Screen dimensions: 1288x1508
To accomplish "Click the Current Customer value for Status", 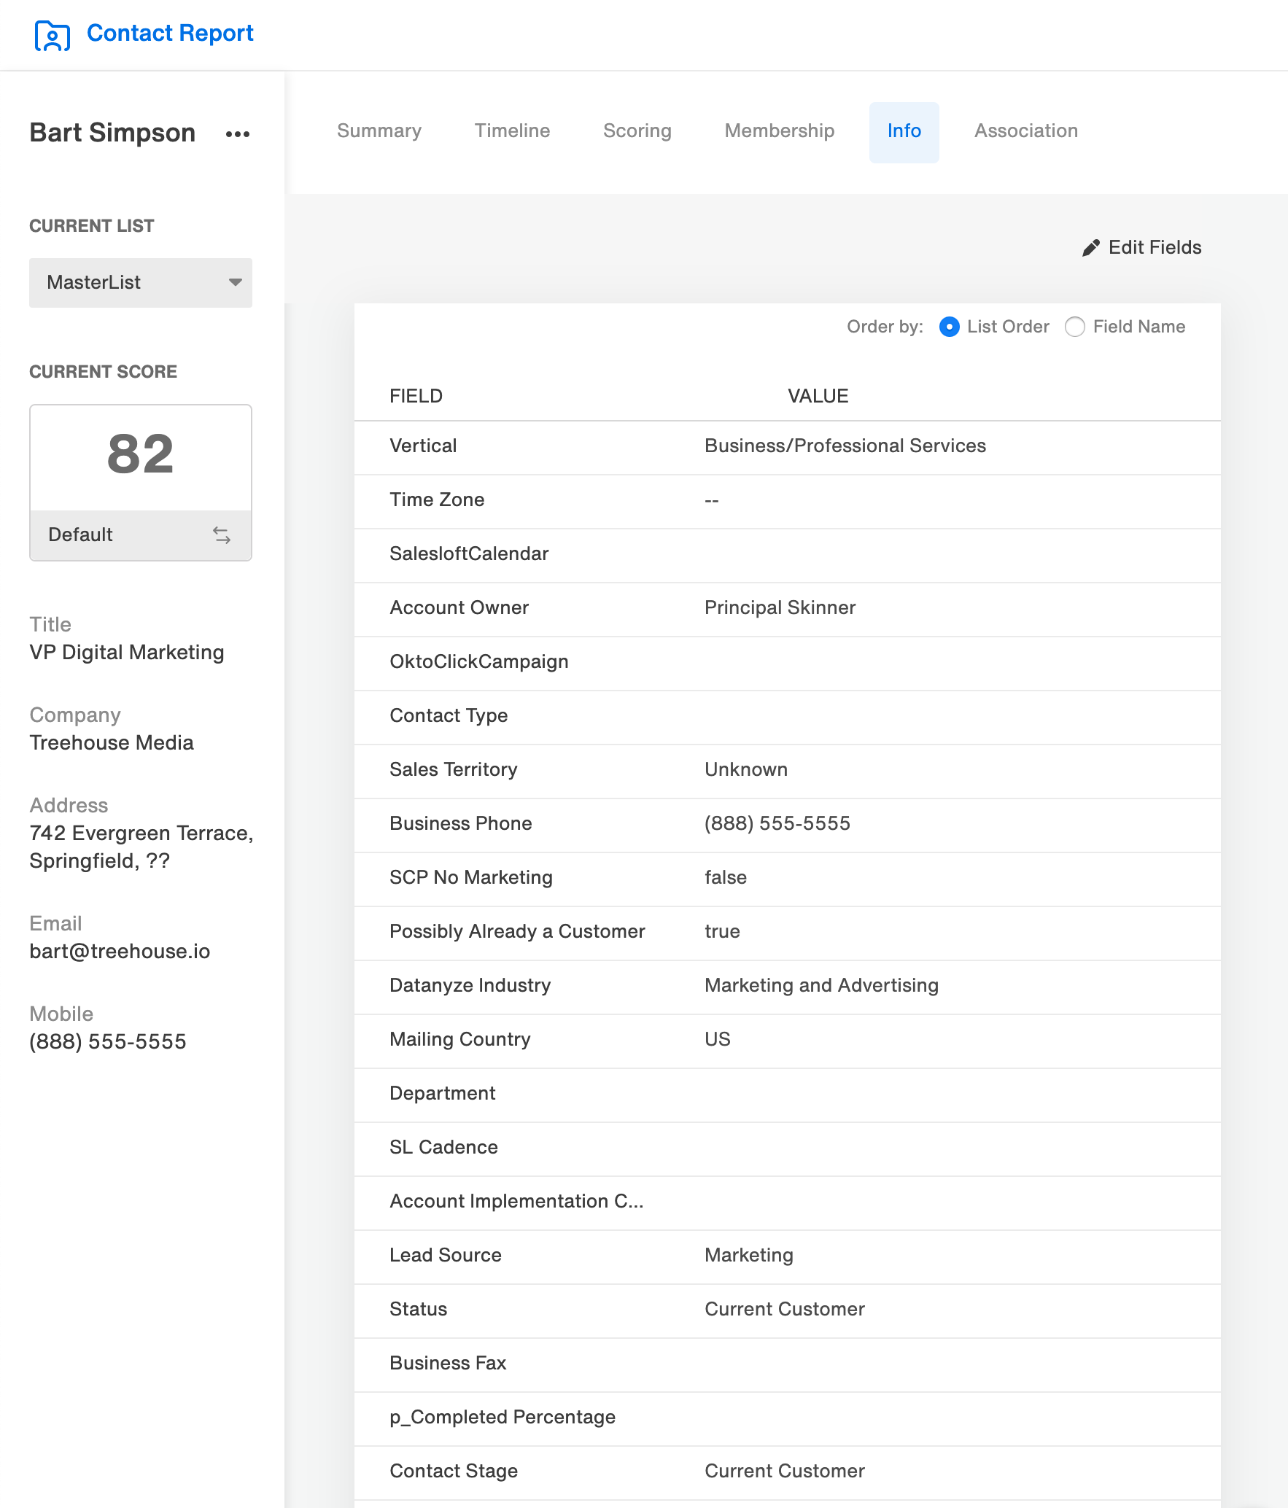I will click(785, 1310).
